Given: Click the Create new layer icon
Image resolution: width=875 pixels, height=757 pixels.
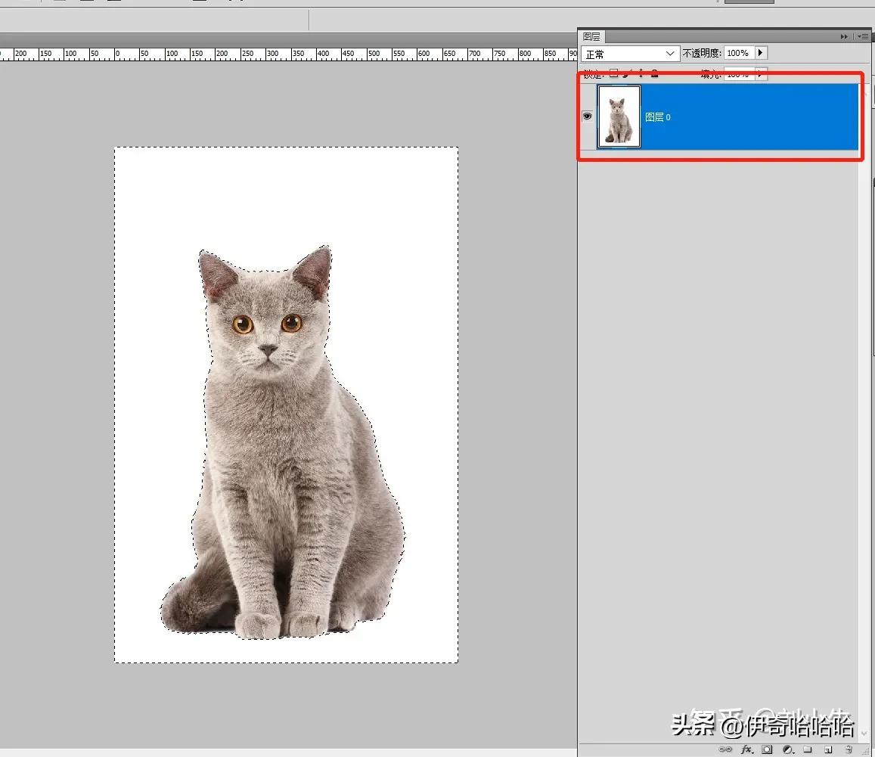Looking at the screenshot, I should pyautogui.click(x=828, y=749).
